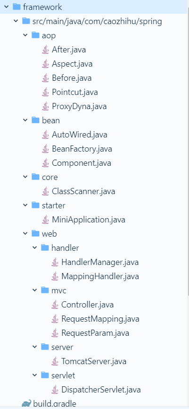The width and height of the screenshot is (189, 409).
Task: Open ClassScanner.java file name
Action: tap(83, 191)
